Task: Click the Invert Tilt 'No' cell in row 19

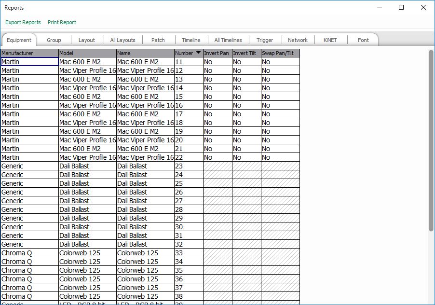Action: click(x=246, y=131)
